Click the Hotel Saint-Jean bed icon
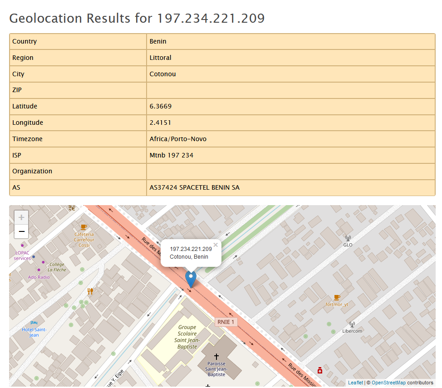This screenshot has width=442, height=388. point(34,323)
